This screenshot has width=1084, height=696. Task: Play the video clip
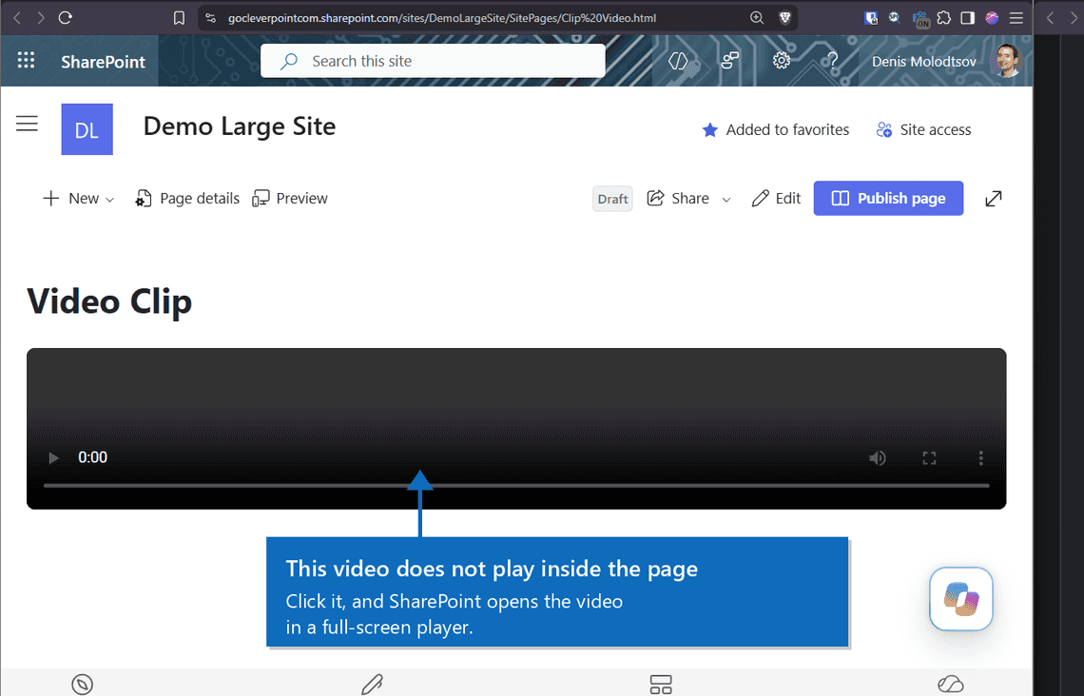53,457
